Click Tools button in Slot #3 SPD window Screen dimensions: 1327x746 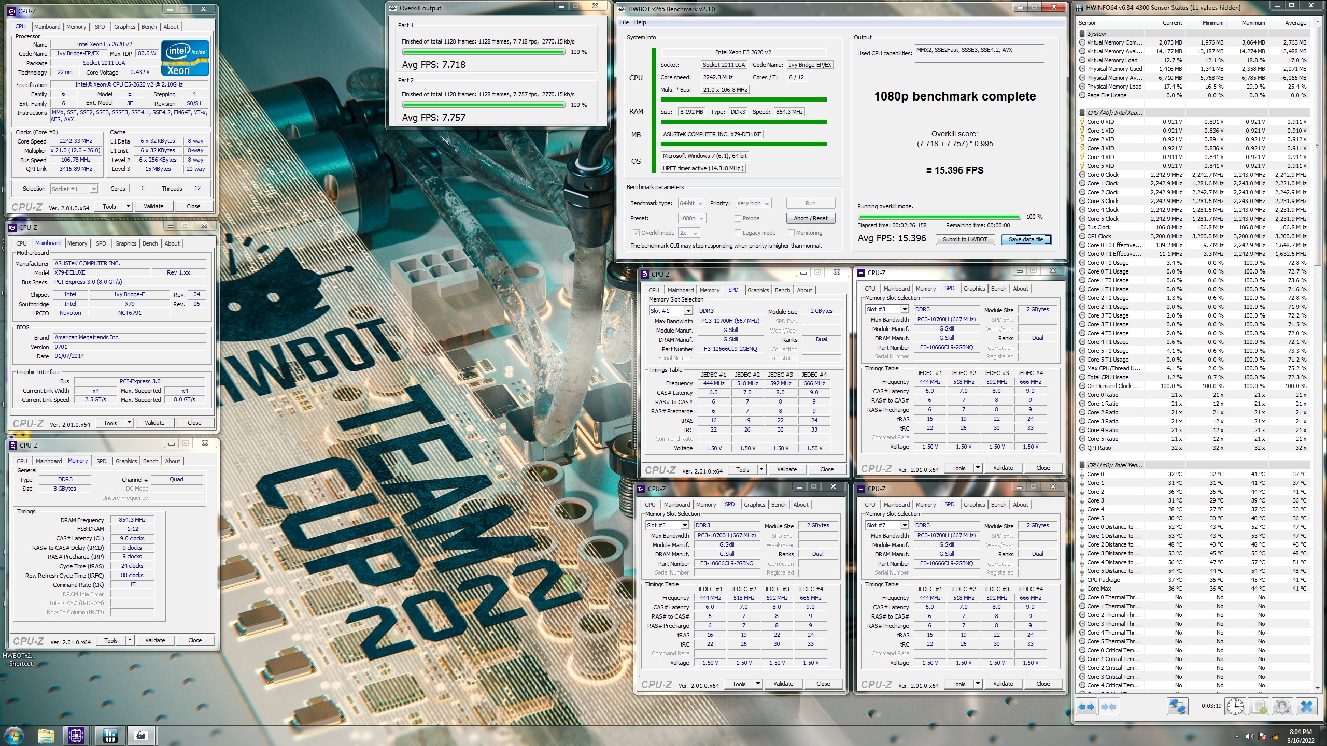[x=958, y=468]
